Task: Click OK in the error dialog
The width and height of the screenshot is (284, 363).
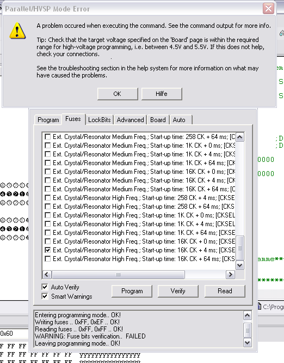Action: coord(118,94)
